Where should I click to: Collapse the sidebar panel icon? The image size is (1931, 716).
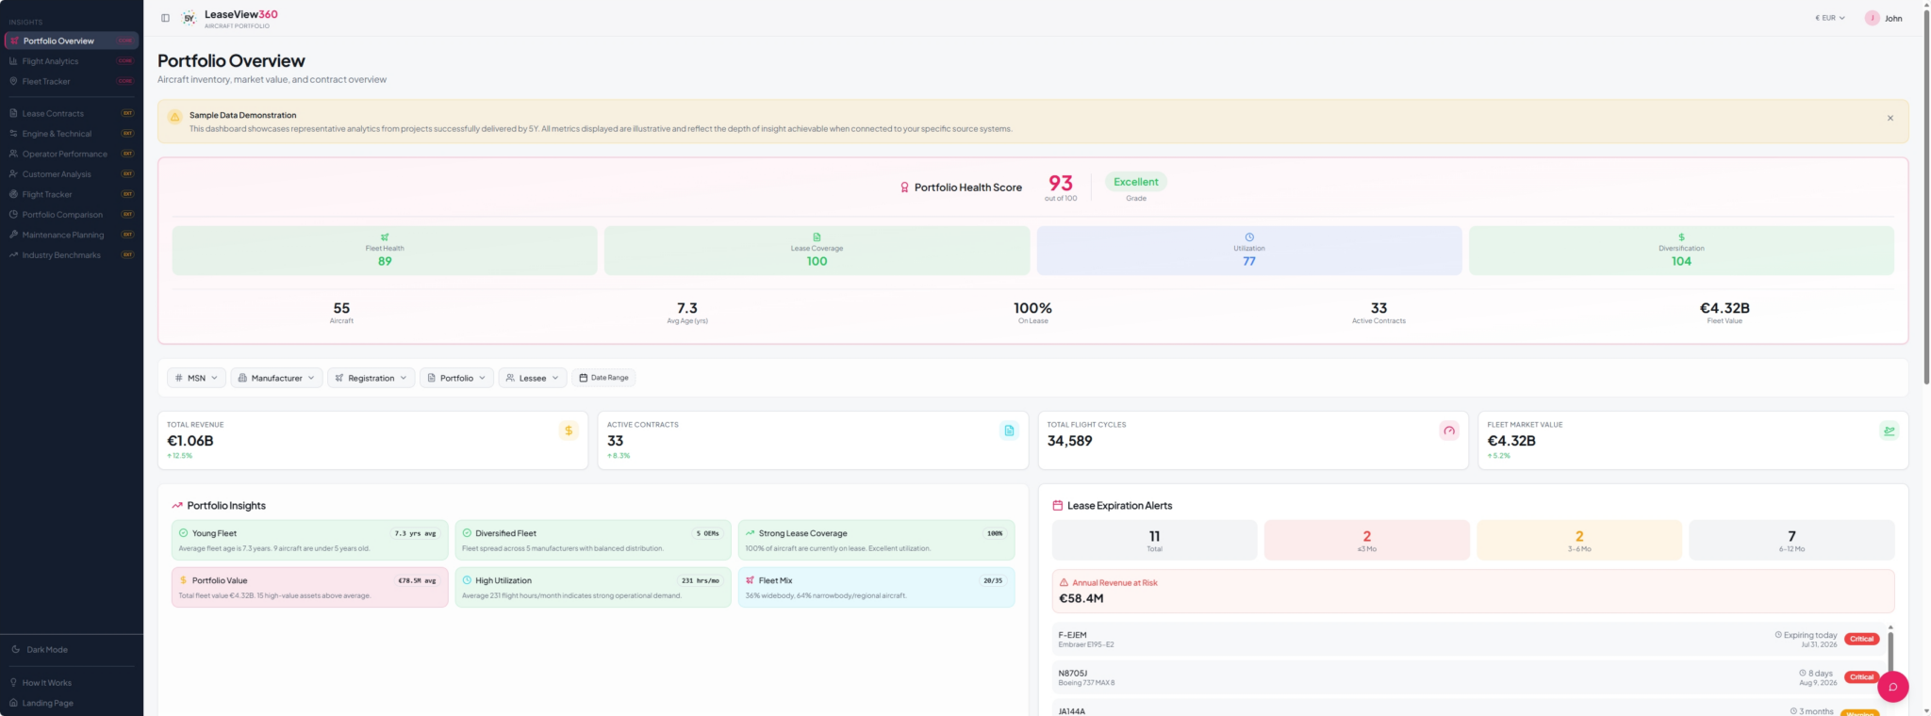[165, 18]
